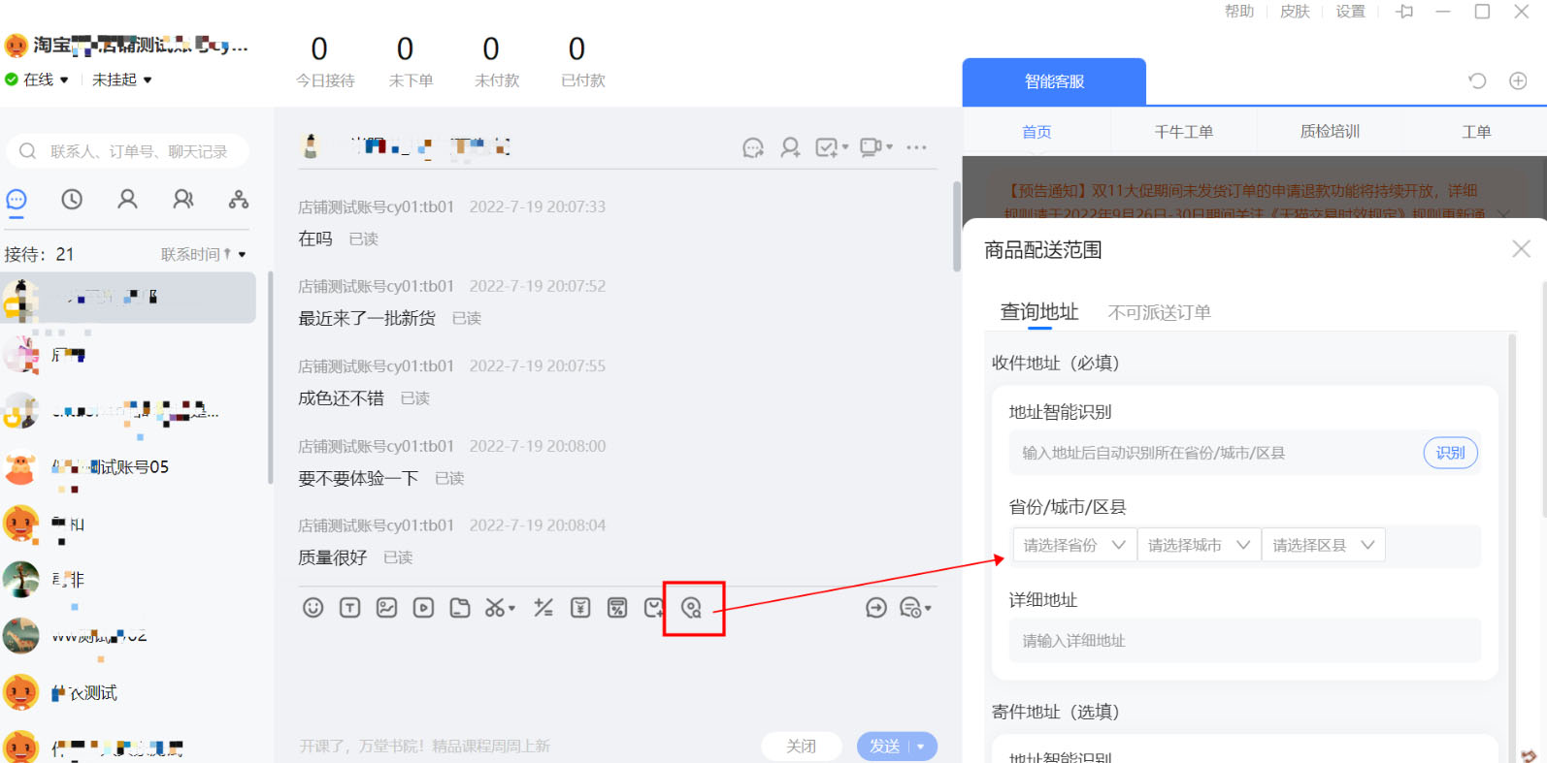Viewport: 1547px width, 763px height.
Task: Open the 工单 tab
Action: pos(1476,132)
